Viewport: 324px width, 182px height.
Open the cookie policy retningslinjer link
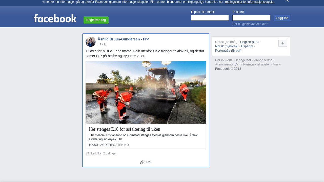tap(250, 2)
